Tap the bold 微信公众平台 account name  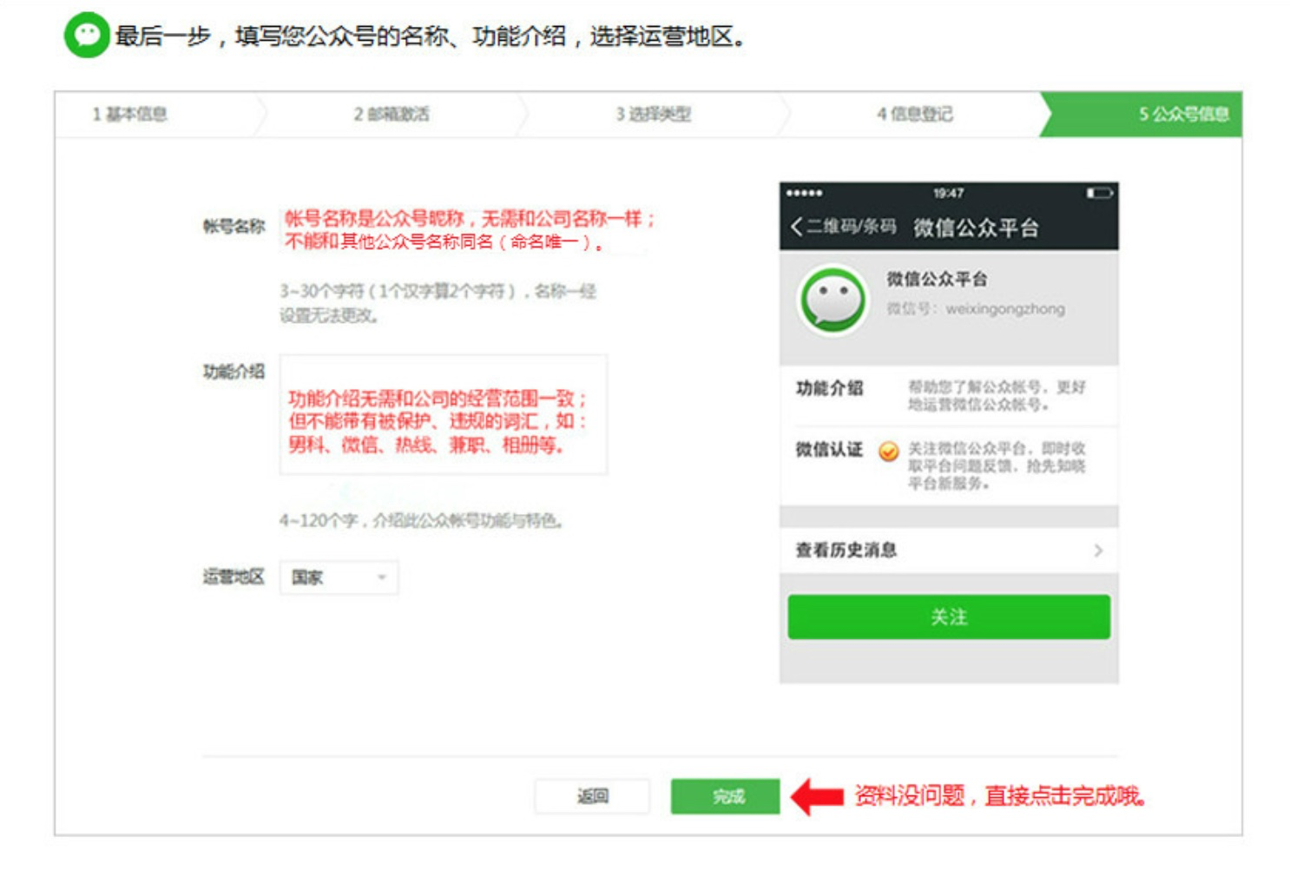[x=937, y=279]
